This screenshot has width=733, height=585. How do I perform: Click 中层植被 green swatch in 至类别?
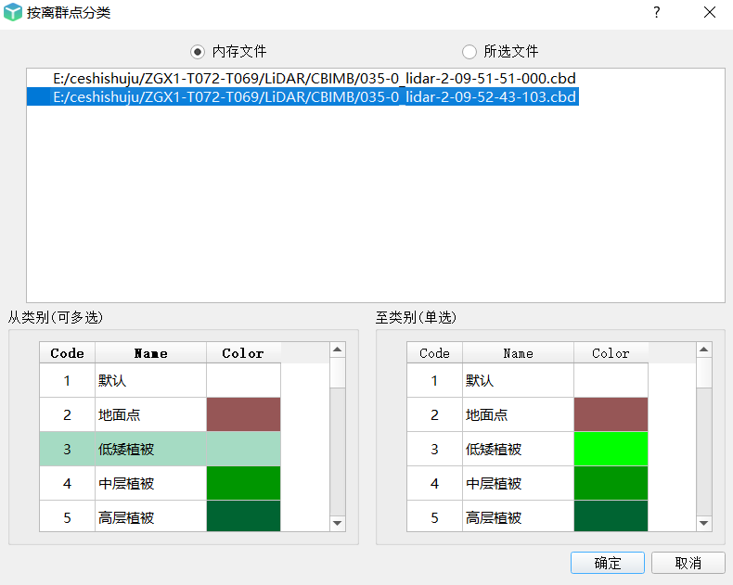(611, 483)
